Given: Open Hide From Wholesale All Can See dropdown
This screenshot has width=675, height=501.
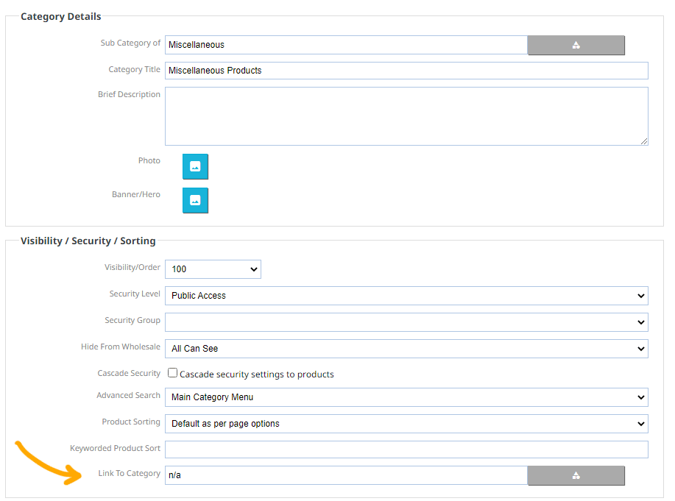Looking at the screenshot, I should (406, 349).
